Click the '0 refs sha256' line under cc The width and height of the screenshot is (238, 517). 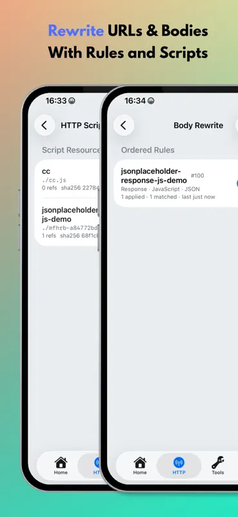(71, 188)
